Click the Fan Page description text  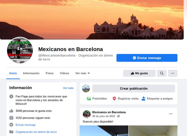point(41,100)
